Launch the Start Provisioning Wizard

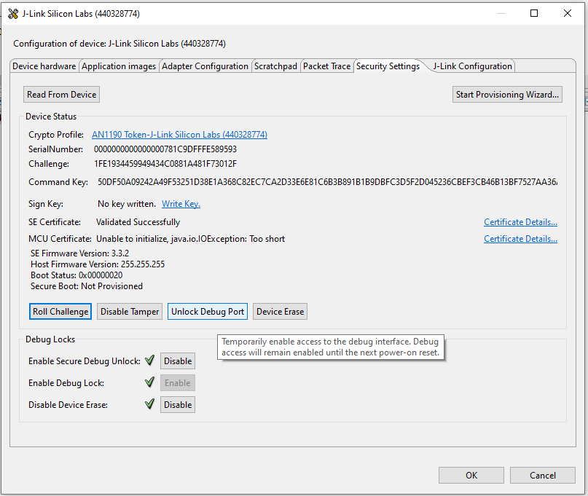pyautogui.click(x=507, y=95)
